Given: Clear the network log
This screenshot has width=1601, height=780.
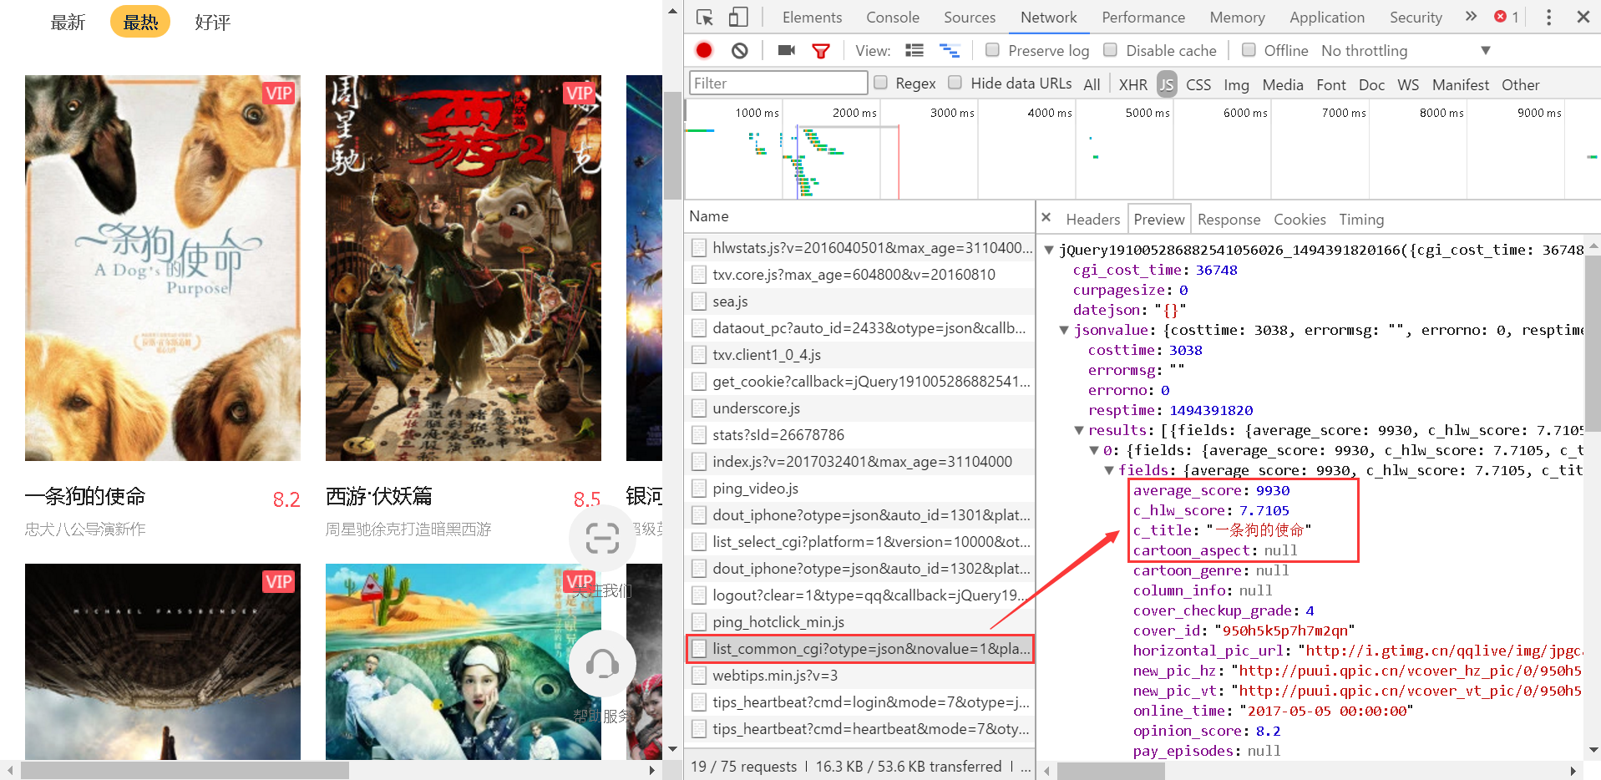Looking at the screenshot, I should [x=740, y=51].
